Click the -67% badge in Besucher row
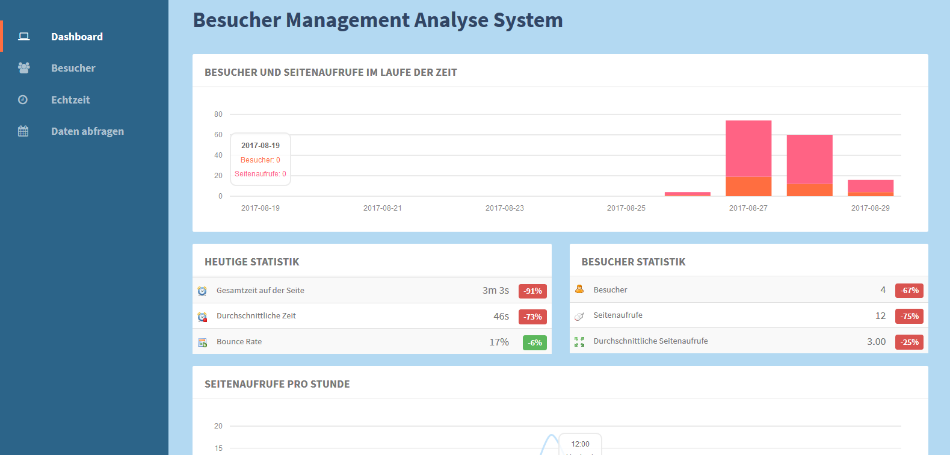Image resolution: width=950 pixels, height=455 pixels. click(x=910, y=290)
